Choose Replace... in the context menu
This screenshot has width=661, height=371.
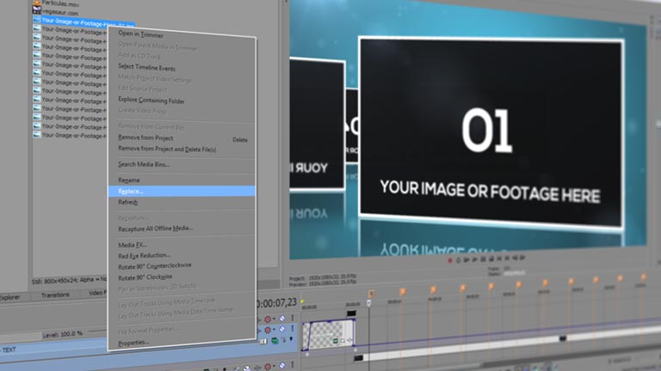tap(182, 192)
